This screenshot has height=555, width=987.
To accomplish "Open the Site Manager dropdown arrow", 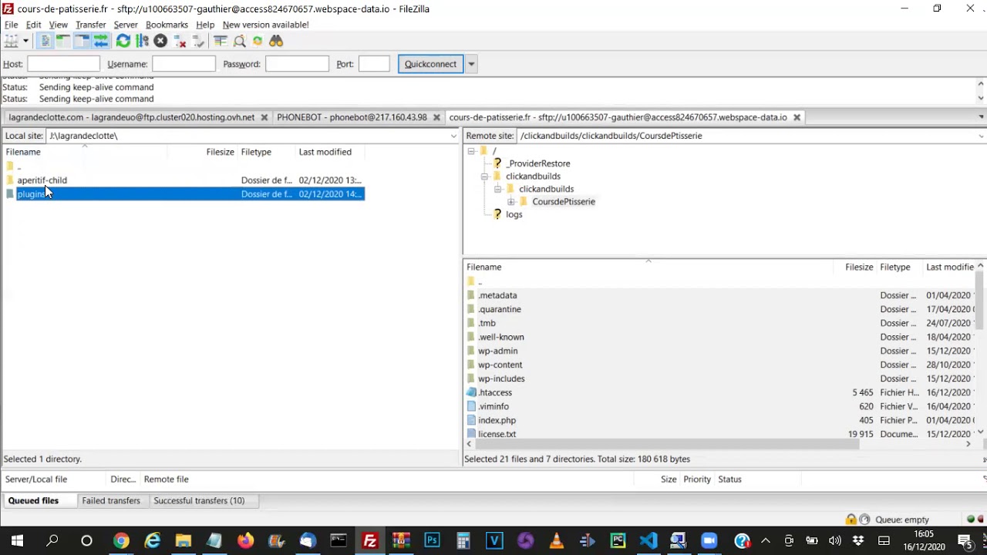I will click(25, 41).
